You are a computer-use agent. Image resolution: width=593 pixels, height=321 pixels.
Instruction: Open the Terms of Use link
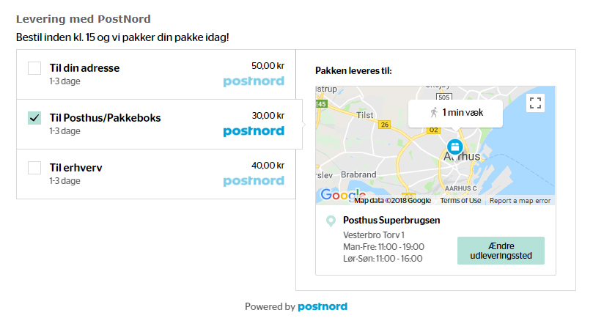[x=460, y=201]
